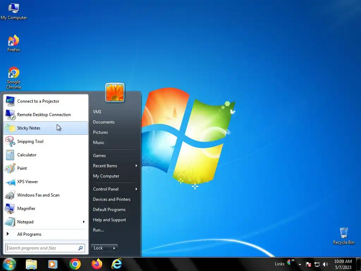
Task: Select the Google Chrome desktop shortcut
Action: tap(14, 78)
